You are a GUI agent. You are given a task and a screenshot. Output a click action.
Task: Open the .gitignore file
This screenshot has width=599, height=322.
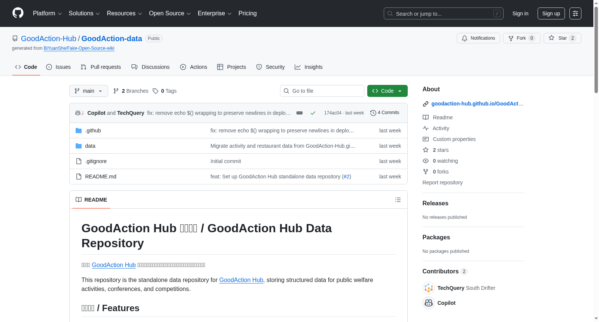pyautogui.click(x=96, y=161)
